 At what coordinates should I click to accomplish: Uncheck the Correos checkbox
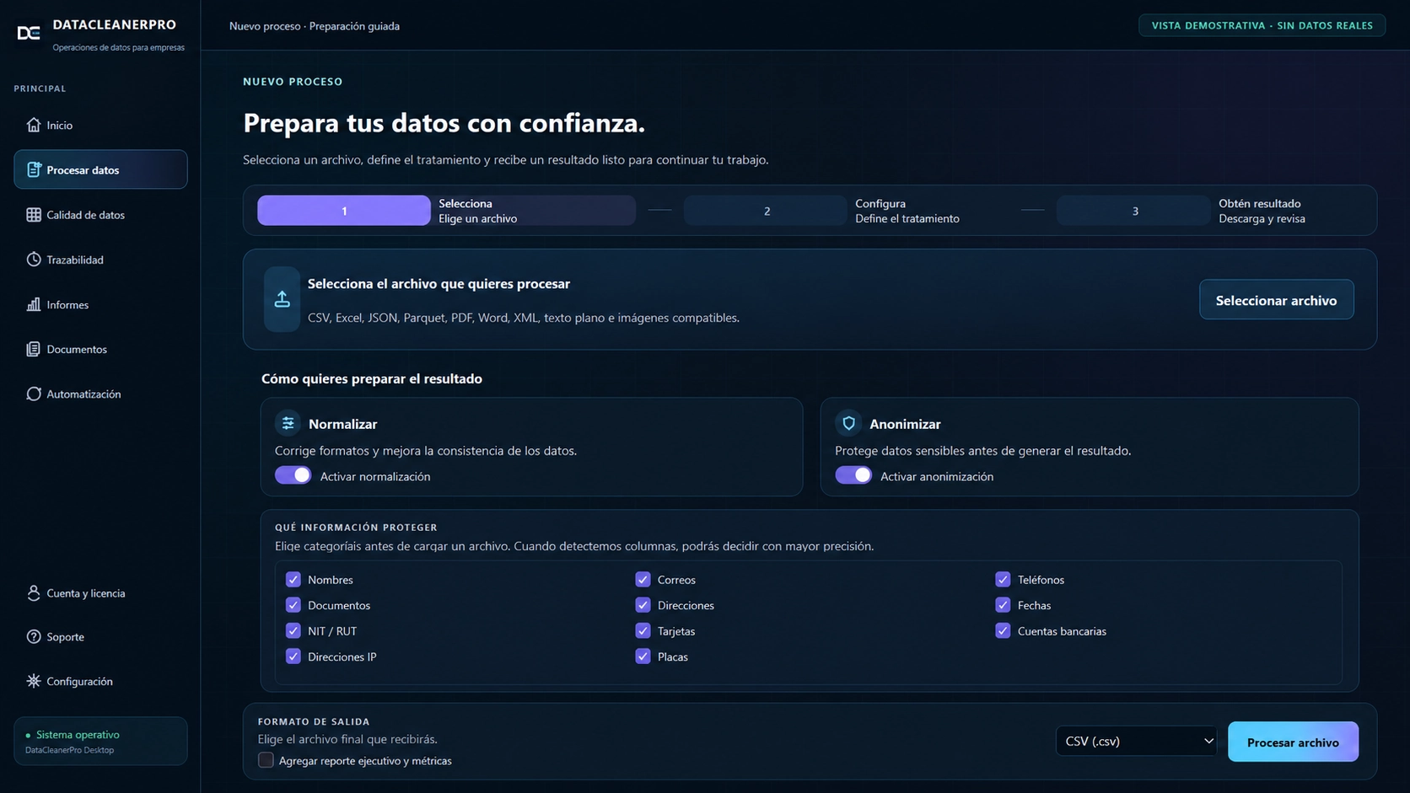click(643, 580)
